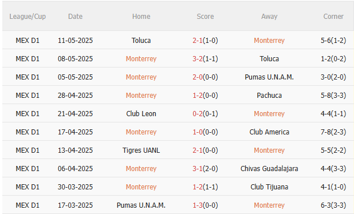This screenshot has width=354, height=214.
Task: Click the Corner column header
Action: 333,16
